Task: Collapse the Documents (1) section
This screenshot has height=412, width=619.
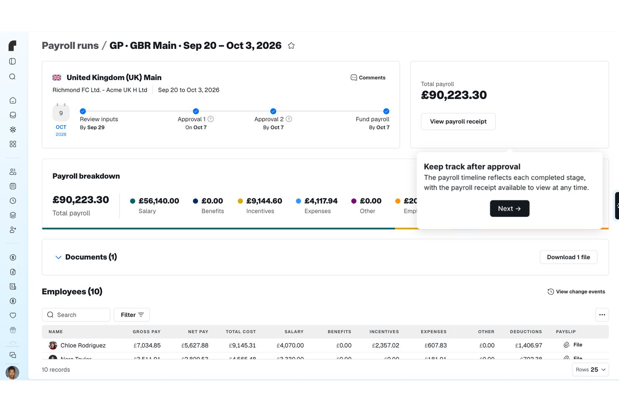Action: point(59,257)
